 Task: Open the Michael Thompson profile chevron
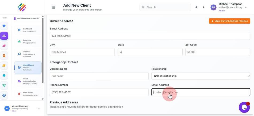245,7
